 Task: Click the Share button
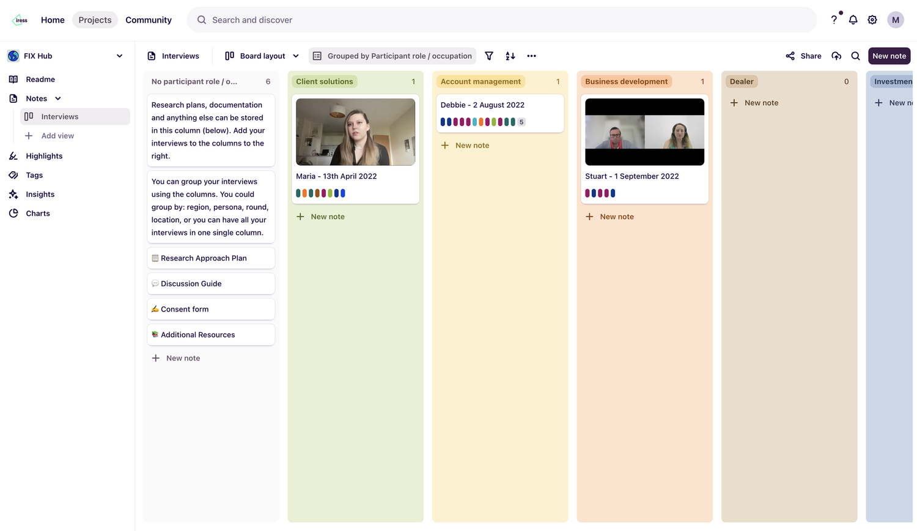803,56
